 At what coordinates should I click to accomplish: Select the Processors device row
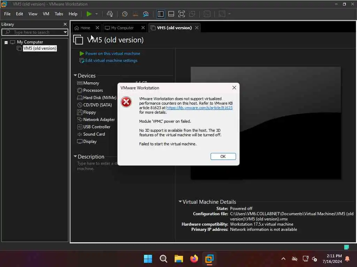(93, 90)
